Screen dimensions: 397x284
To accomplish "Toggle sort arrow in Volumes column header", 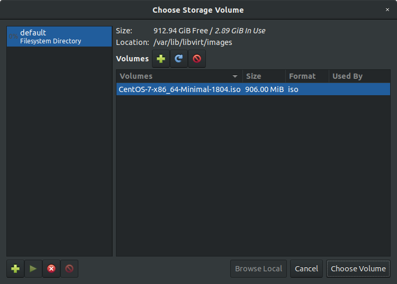I will pyautogui.click(x=235, y=76).
